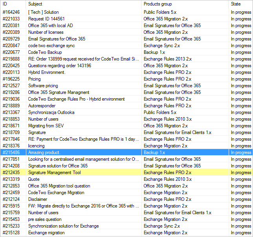Click subject 'Signature' in row #218709

pyautogui.click(x=37, y=132)
